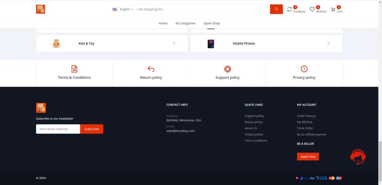The image size is (382, 185).
Task: Open the Wishlist heart icon
Action: 312,9
